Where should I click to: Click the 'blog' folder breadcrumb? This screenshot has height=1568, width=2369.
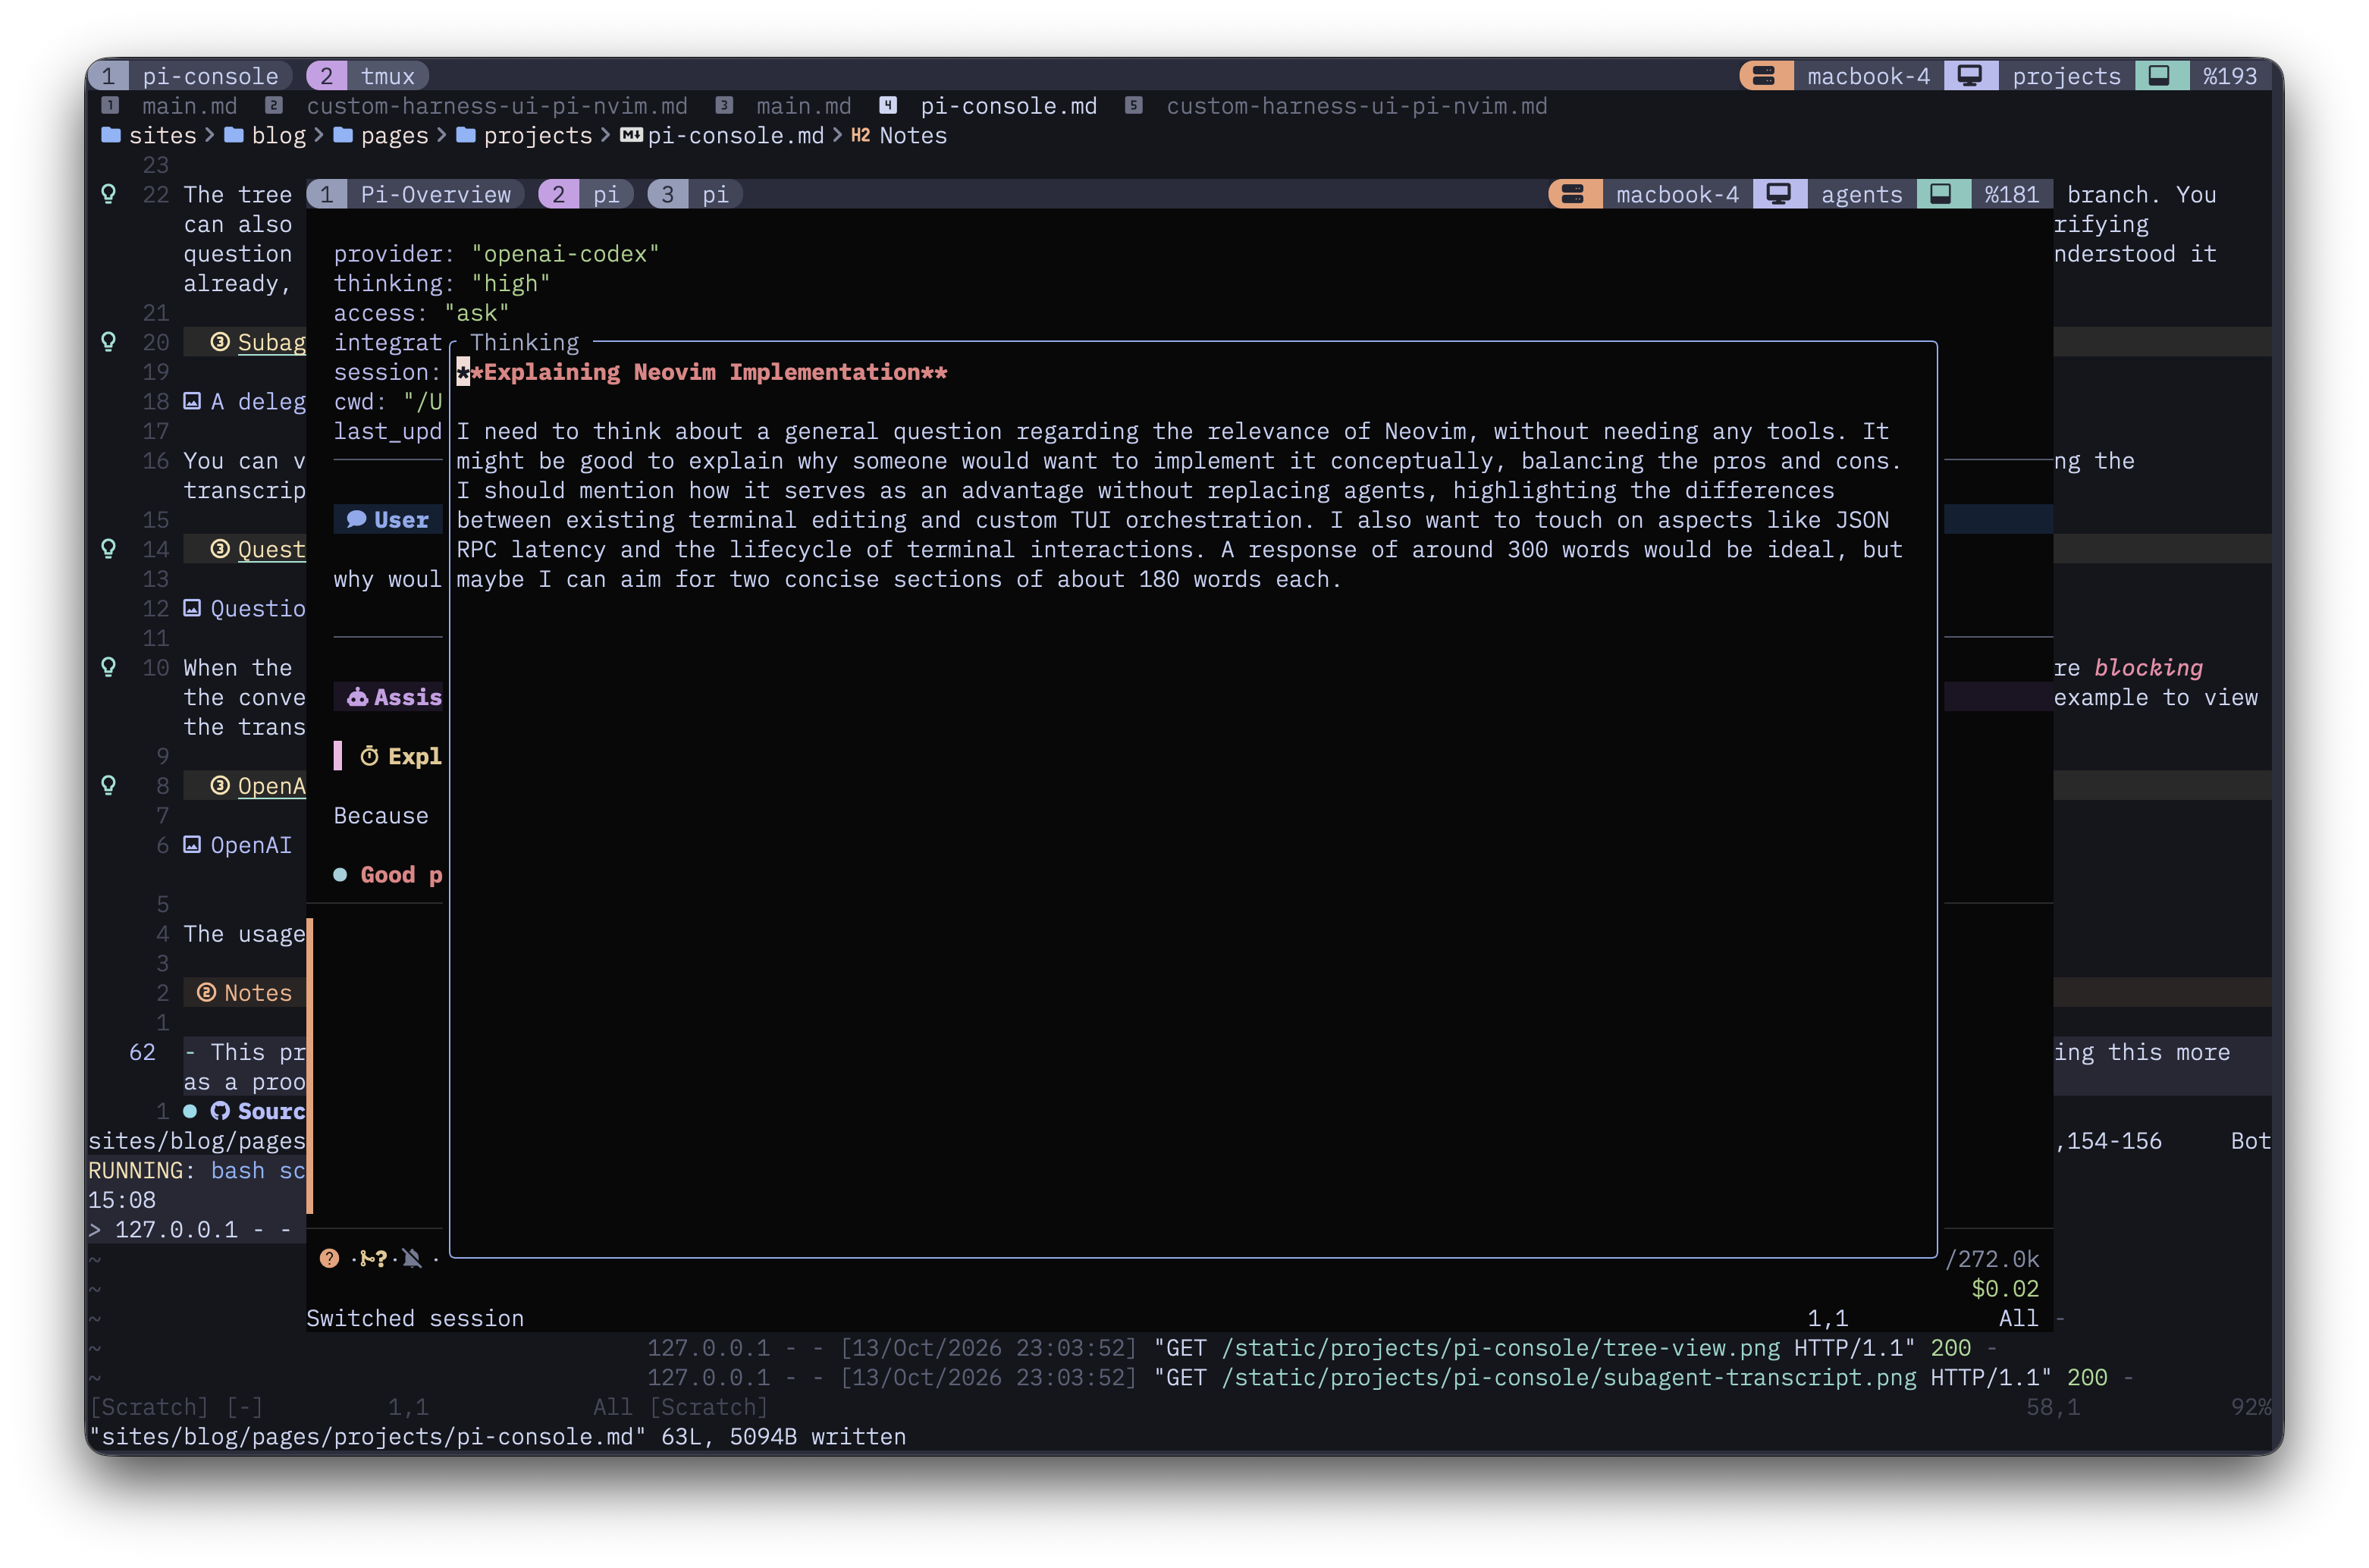pyautogui.click(x=265, y=135)
